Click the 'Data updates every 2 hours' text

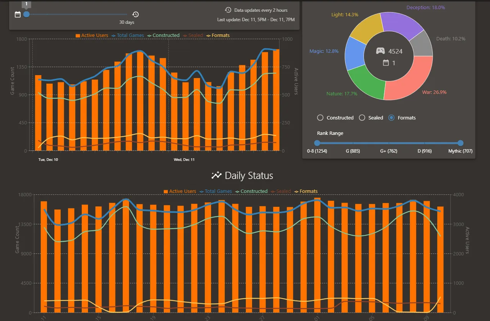point(261,10)
